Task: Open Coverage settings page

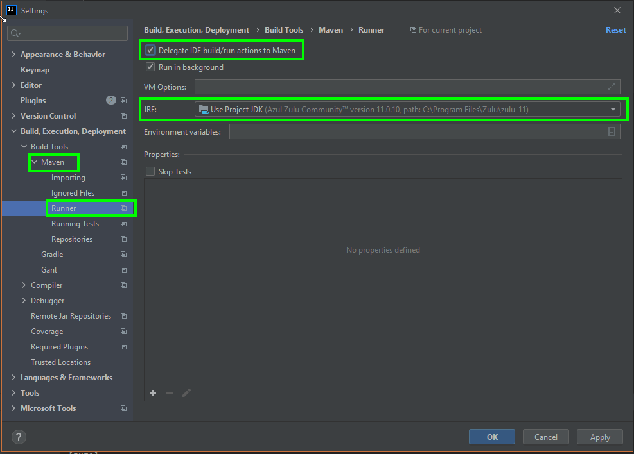Action: click(47, 332)
